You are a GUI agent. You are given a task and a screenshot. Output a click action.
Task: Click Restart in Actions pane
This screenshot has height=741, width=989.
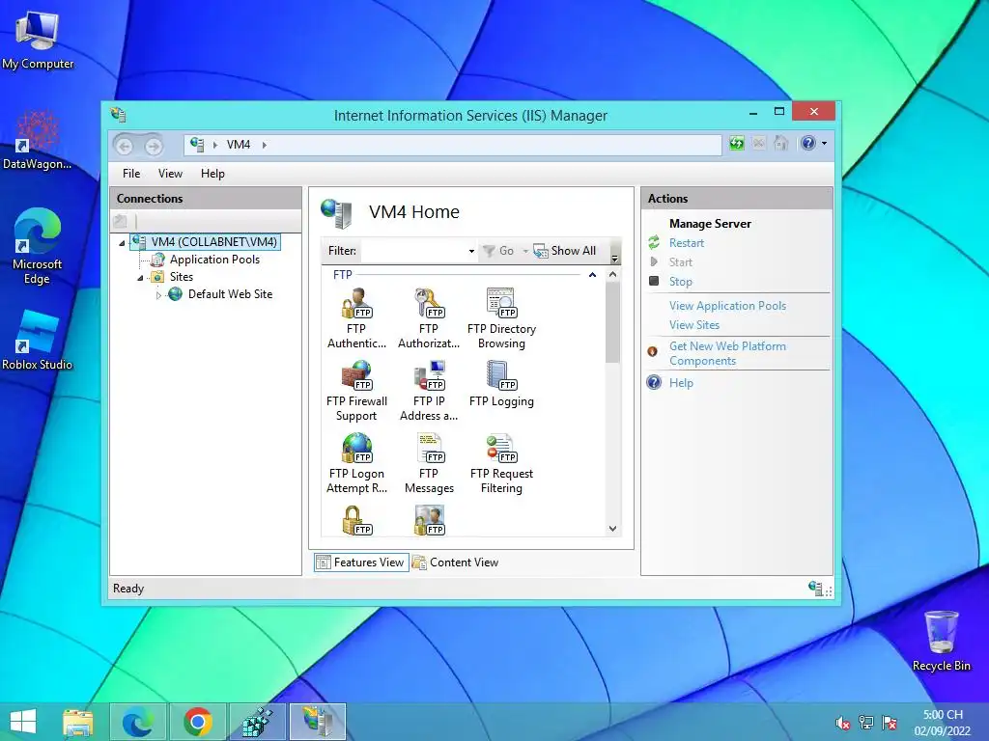687,243
